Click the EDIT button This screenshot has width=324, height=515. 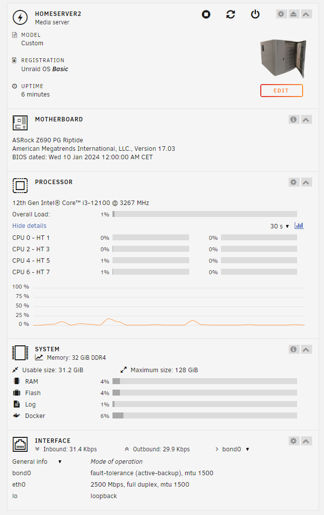click(281, 91)
